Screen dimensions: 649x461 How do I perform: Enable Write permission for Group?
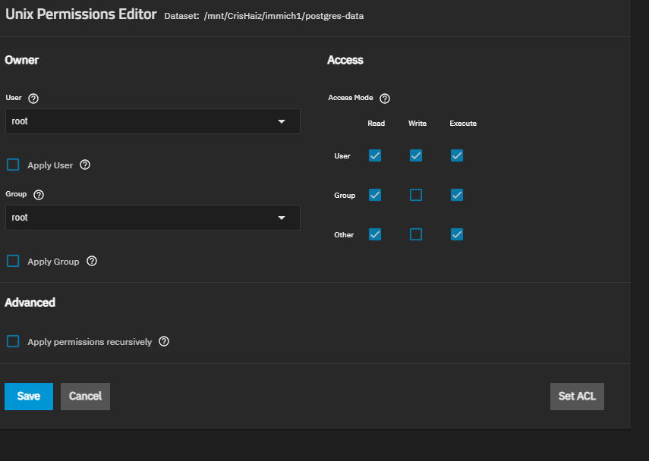pos(416,195)
